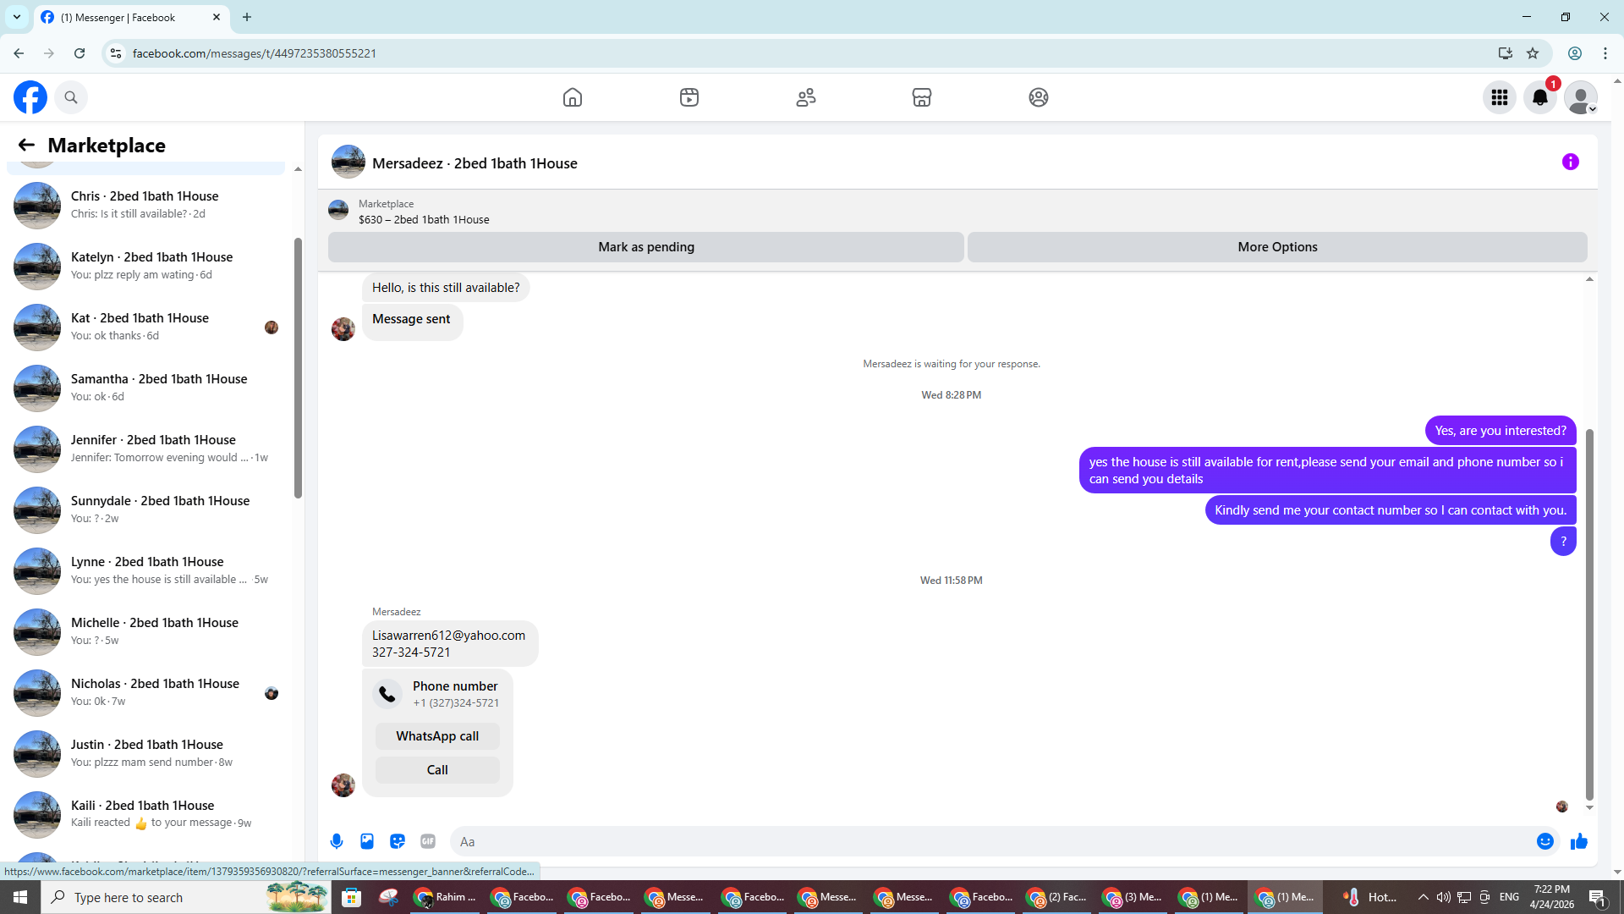Click the facebook.com address bar URL
Viewport: 1624px width, 914px height.
255,53
